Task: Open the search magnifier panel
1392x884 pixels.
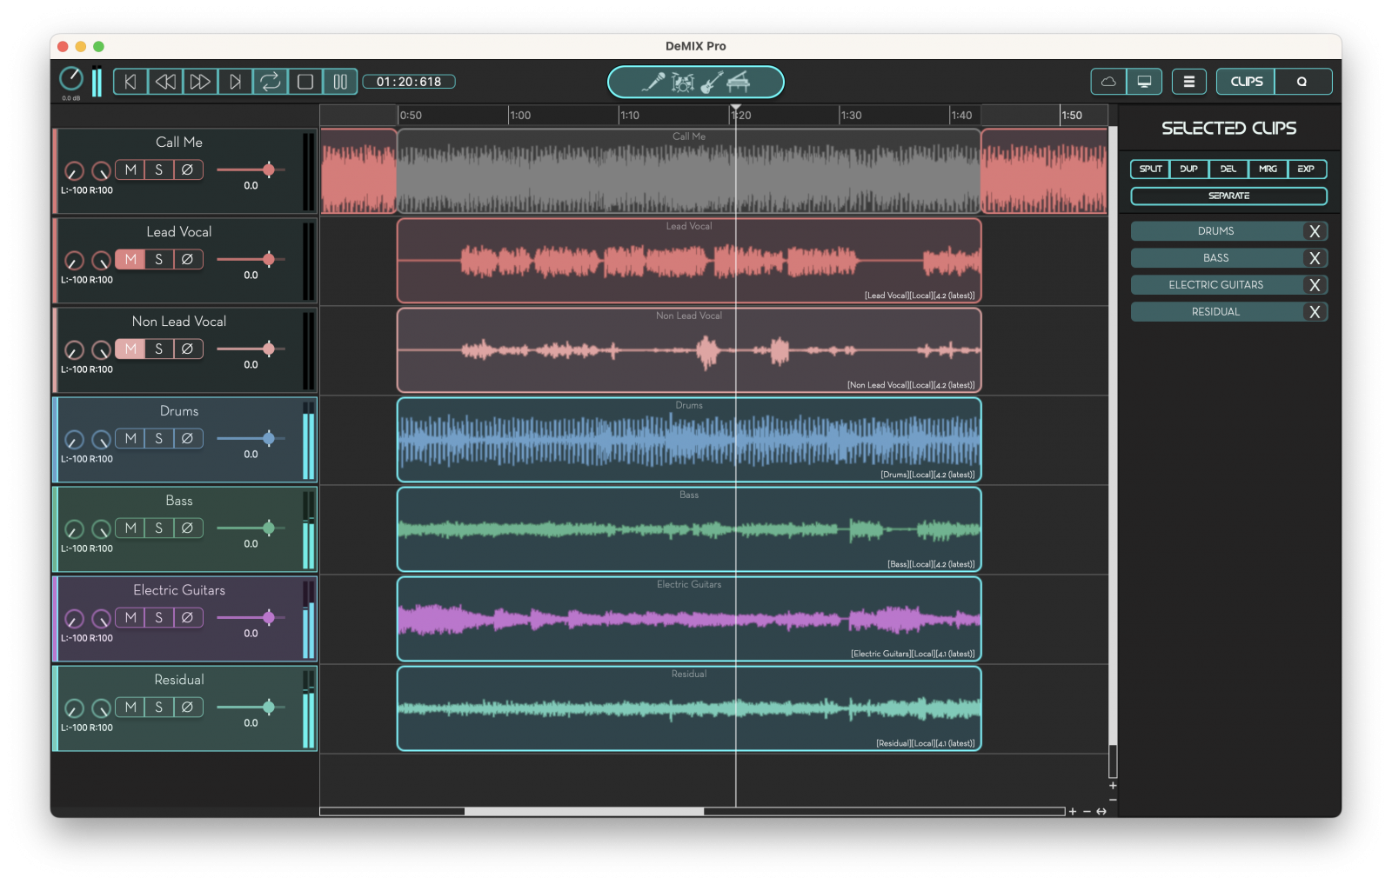Action: coord(1303,81)
